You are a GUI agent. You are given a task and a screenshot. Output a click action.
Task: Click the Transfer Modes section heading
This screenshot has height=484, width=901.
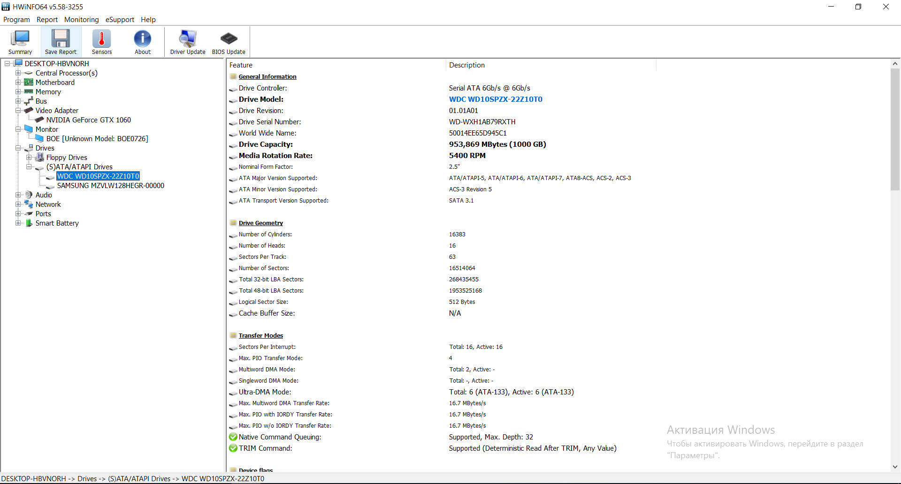pyautogui.click(x=261, y=336)
